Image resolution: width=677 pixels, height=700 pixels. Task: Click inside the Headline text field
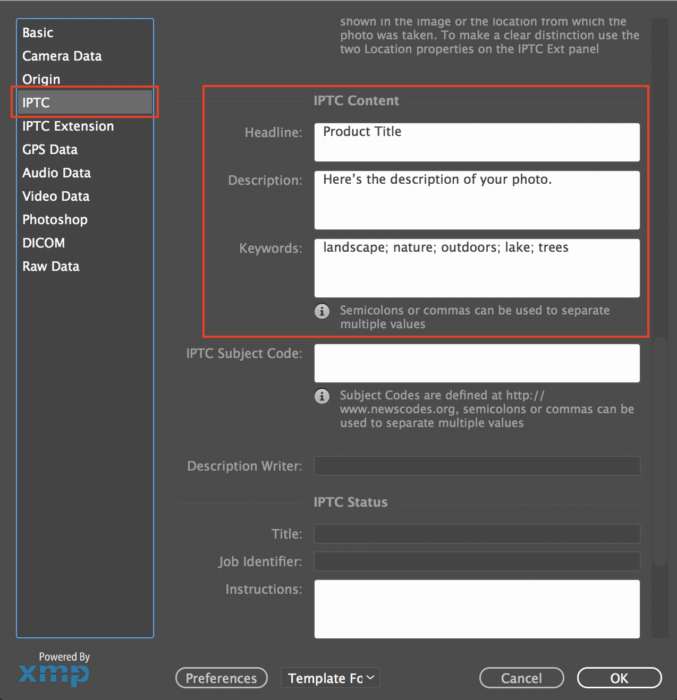[x=476, y=142]
